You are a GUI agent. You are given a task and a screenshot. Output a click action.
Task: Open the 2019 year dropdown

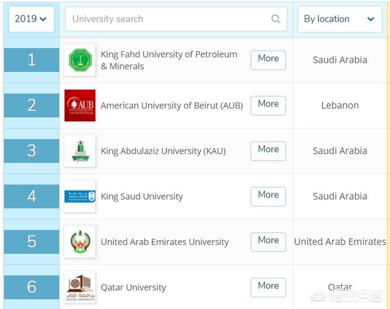[31, 19]
